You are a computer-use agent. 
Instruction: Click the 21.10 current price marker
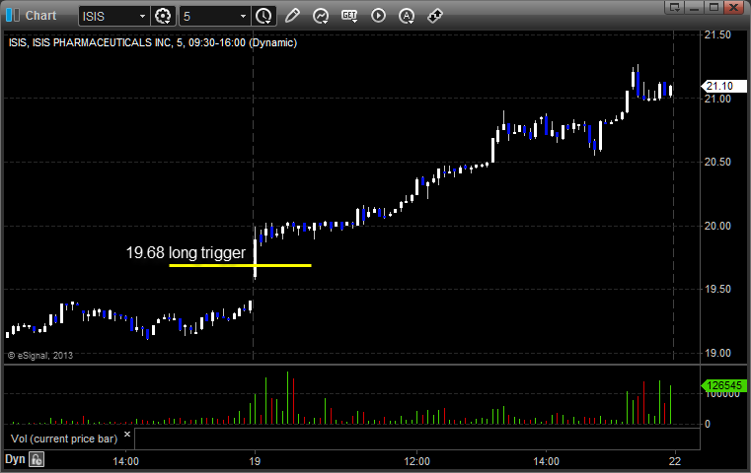pyautogui.click(x=723, y=86)
